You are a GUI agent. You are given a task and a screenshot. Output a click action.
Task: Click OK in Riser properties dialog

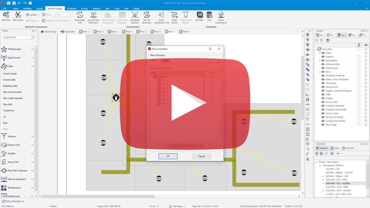click(x=168, y=156)
